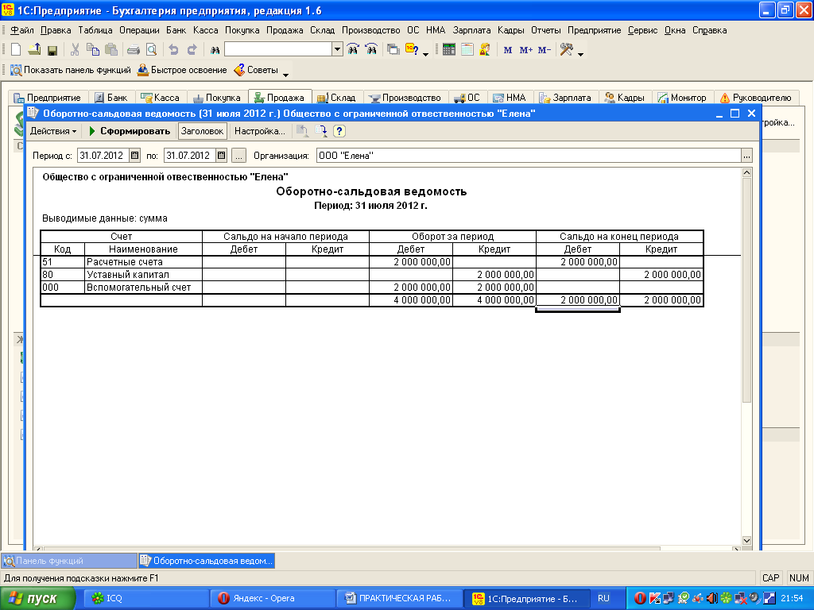Click Быстрое освоение button

[182, 70]
